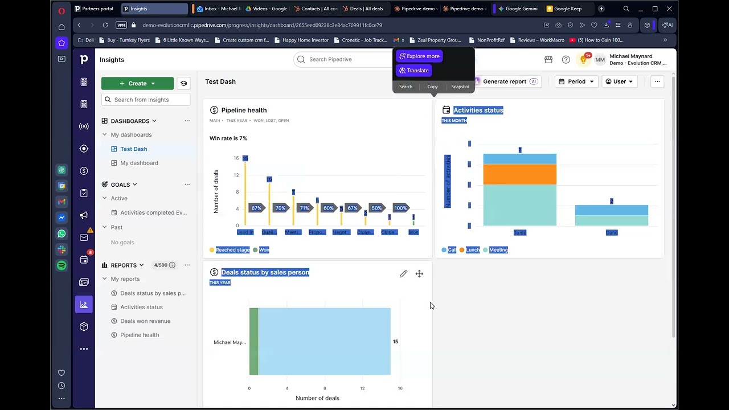Select Test Dash in dashboards list

click(x=134, y=149)
